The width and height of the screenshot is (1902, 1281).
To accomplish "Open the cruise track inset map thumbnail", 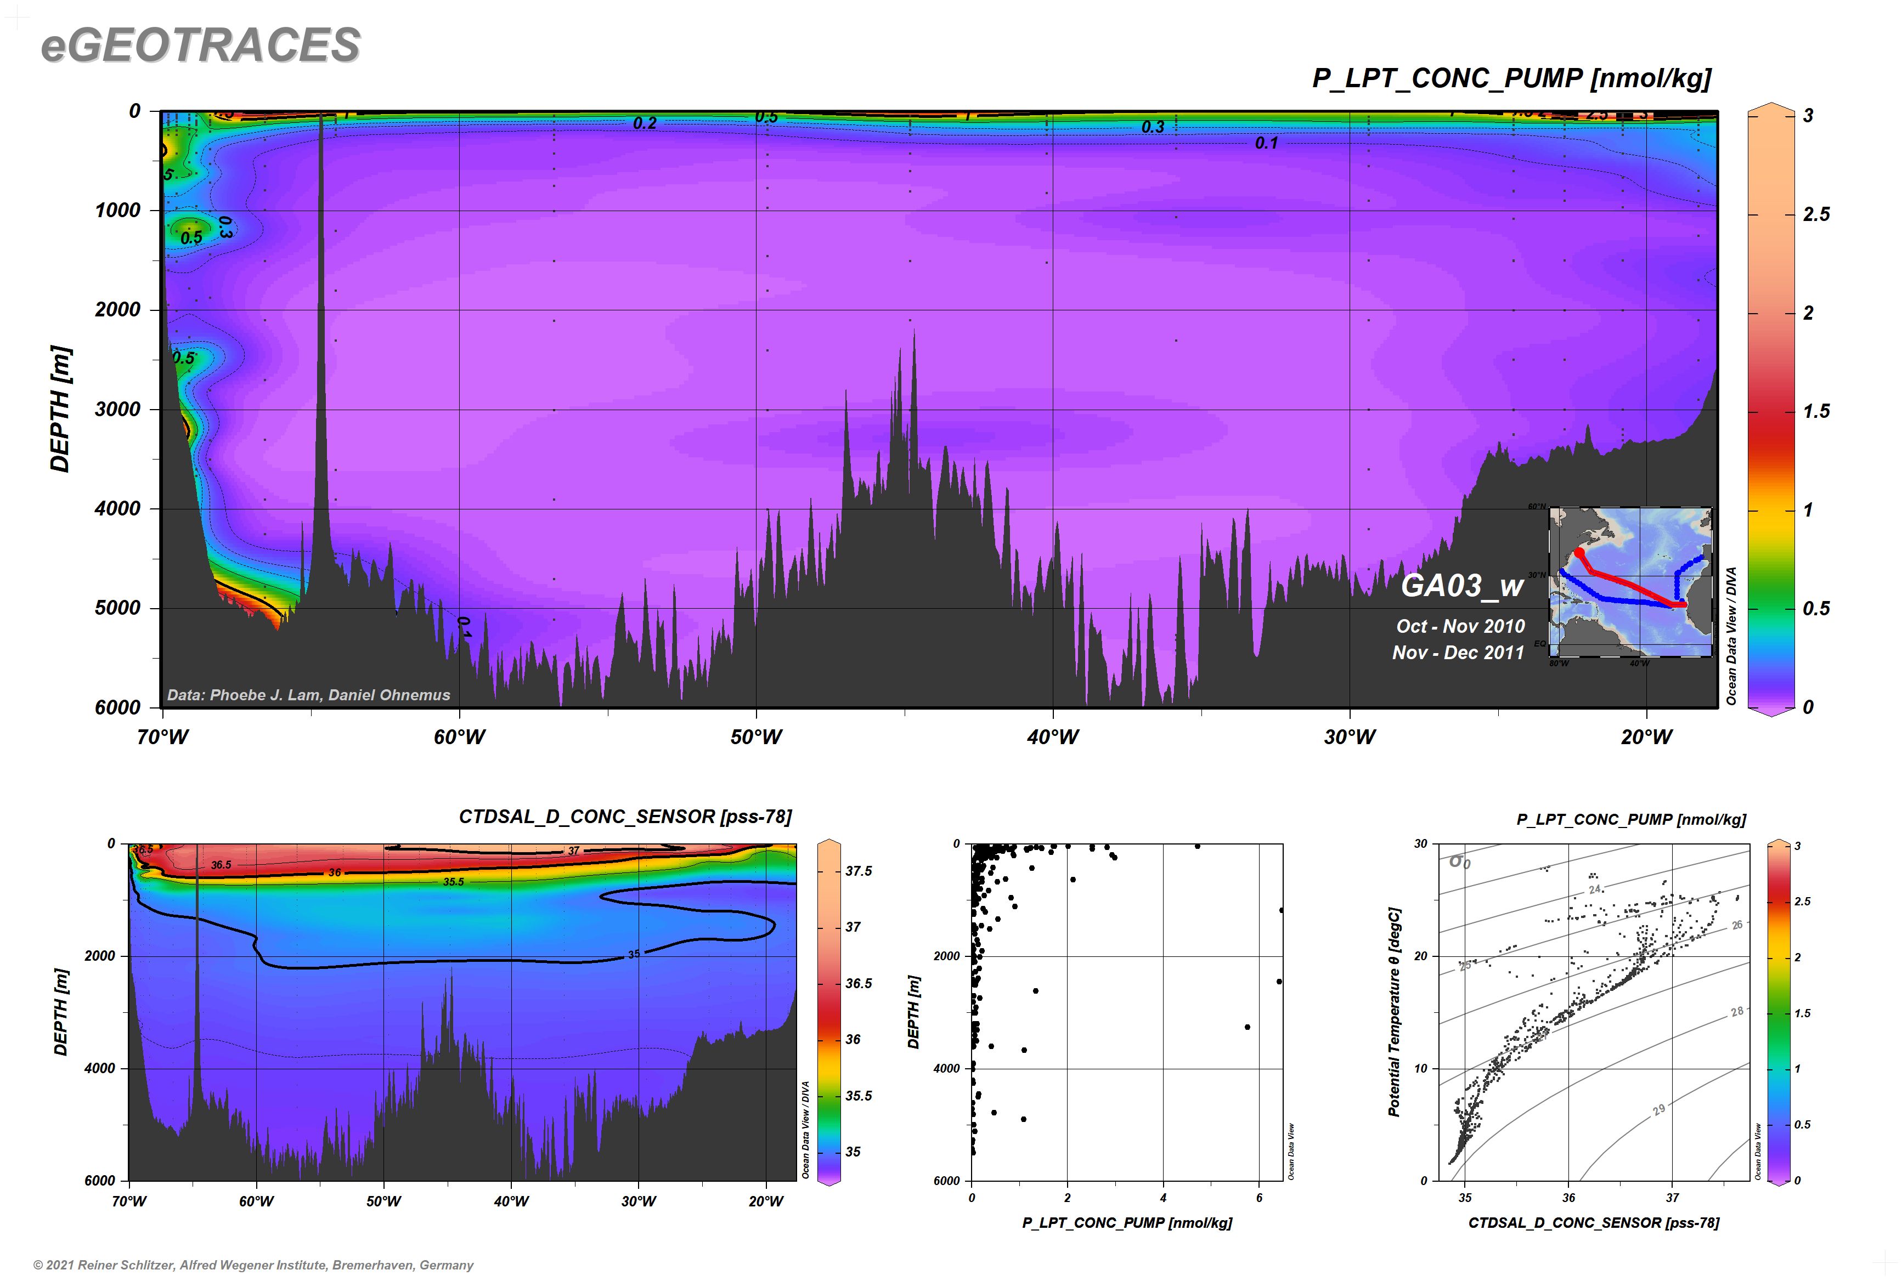I will tap(1630, 582).
